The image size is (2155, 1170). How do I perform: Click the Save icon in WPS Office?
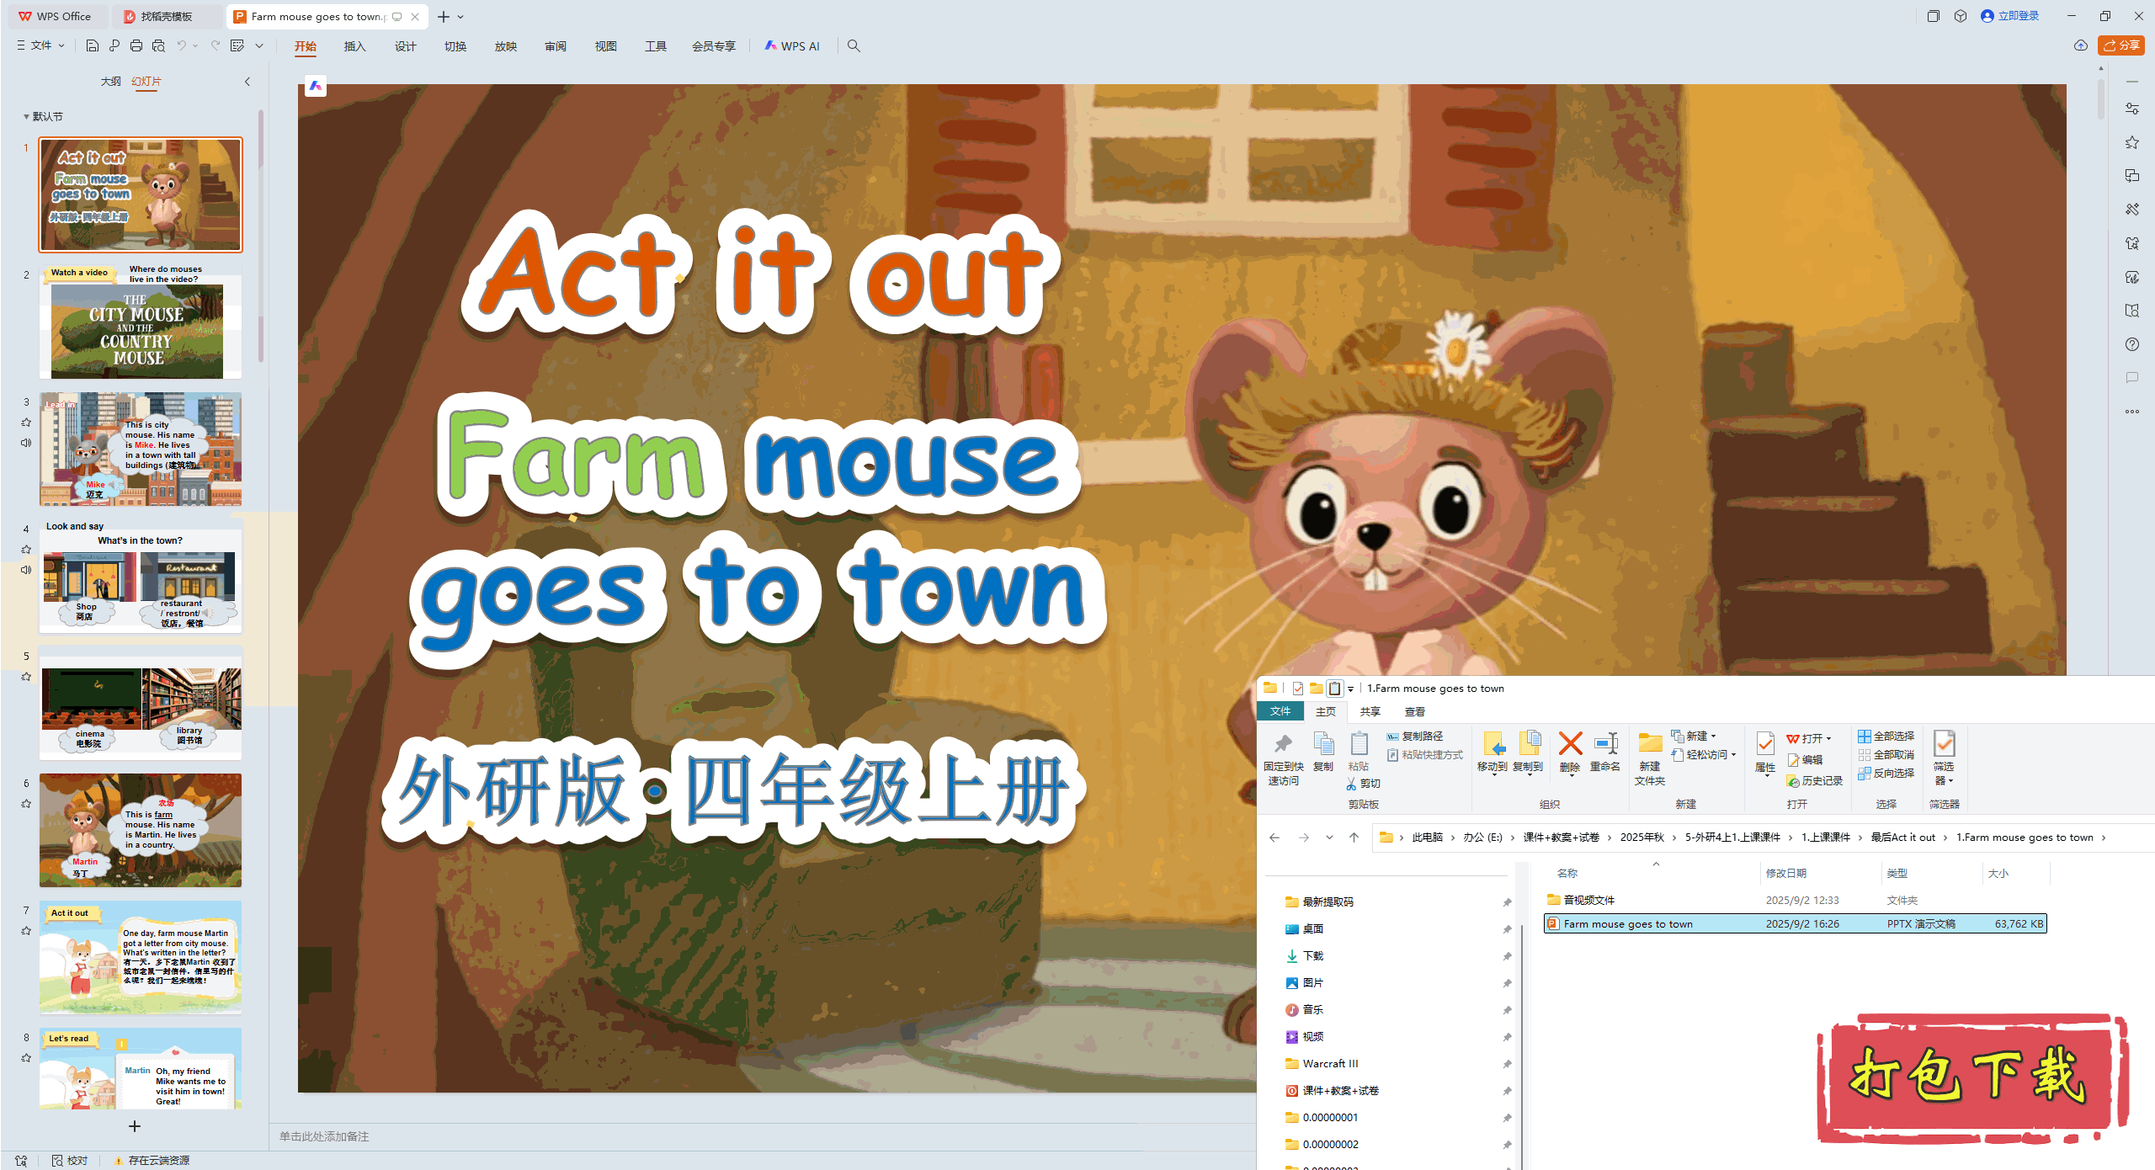[93, 46]
